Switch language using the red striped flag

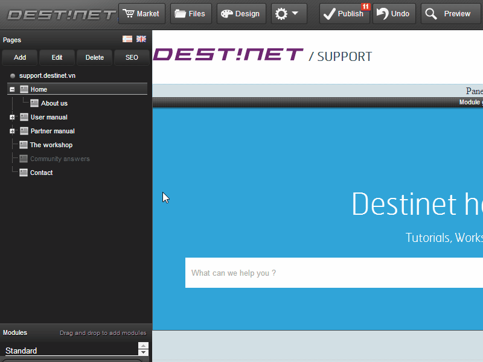pyautogui.click(x=127, y=39)
